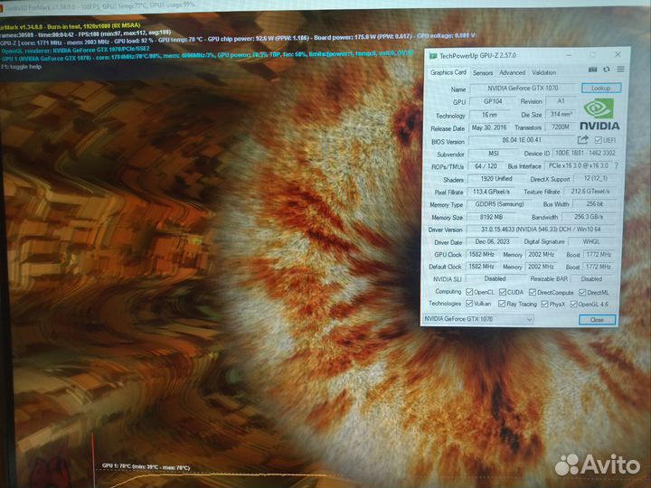The image size is (651, 488).
Task: Switch to the Advanced tab
Action: [512, 72]
